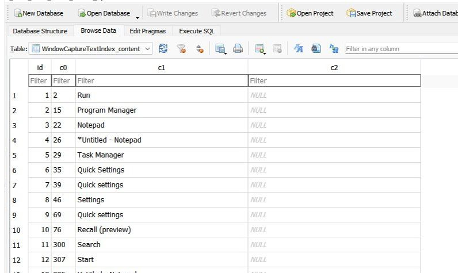Go to the Execute SQL tab
Viewport: 458px width, 273px height.
tap(196, 31)
